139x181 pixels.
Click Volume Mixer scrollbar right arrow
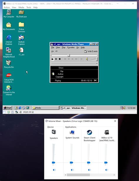[x=114, y=175]
